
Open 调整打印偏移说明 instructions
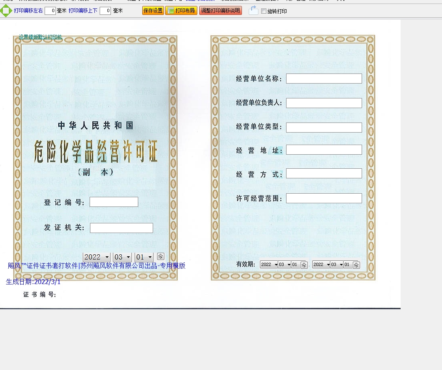[220, 11]
